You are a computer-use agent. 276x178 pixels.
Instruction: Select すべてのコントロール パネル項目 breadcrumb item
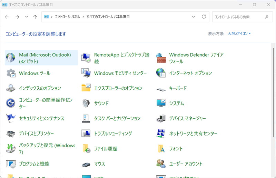click(108, 17)
